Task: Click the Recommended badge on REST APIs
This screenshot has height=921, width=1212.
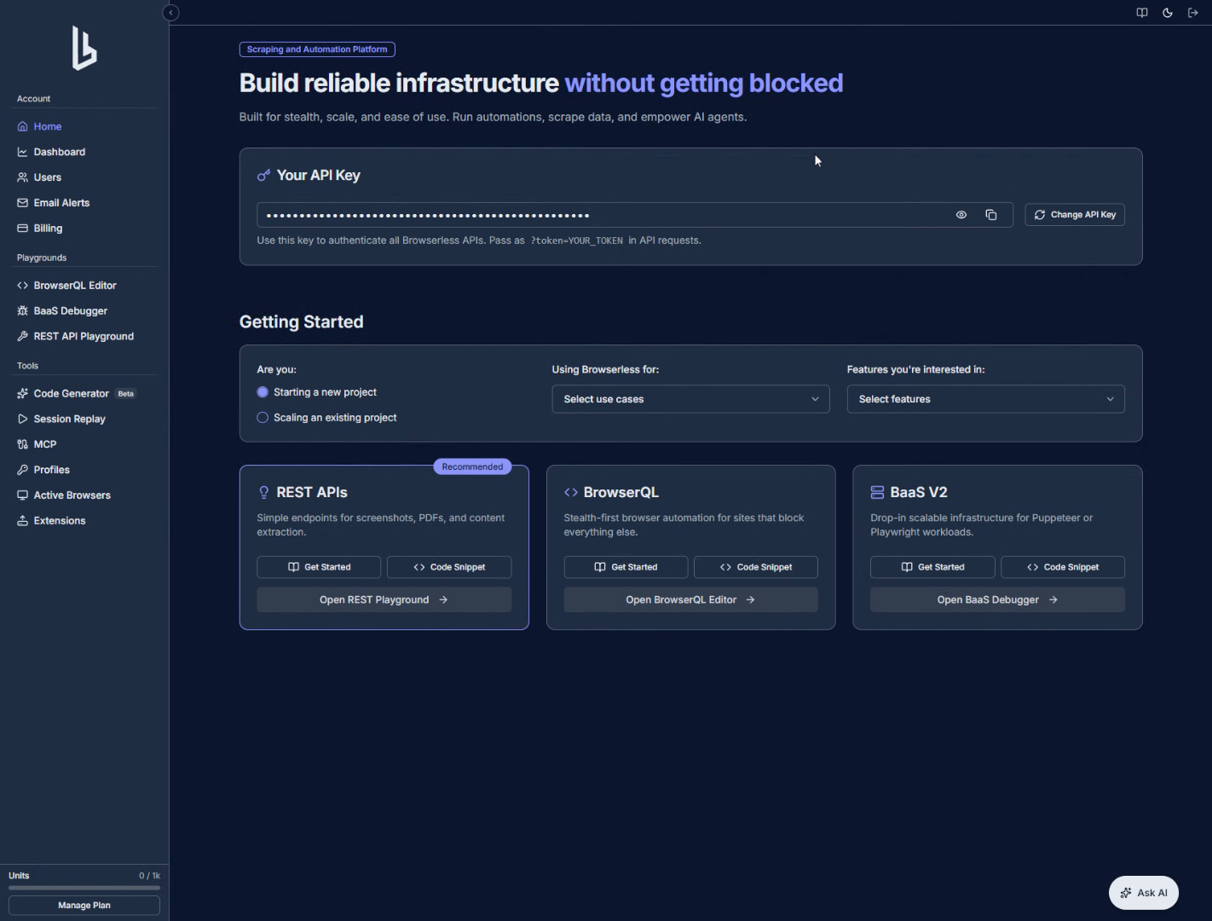Action: point(472,466)
